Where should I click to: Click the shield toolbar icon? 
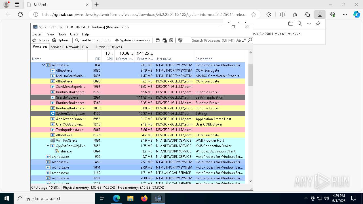tap(180, 40)
